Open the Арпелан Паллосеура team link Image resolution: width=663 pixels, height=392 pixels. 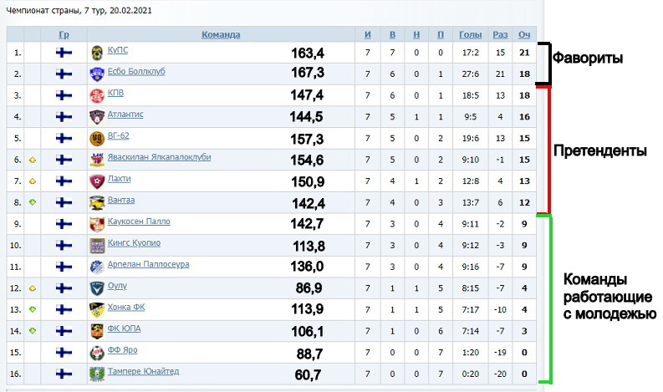[x=148, y=264]
